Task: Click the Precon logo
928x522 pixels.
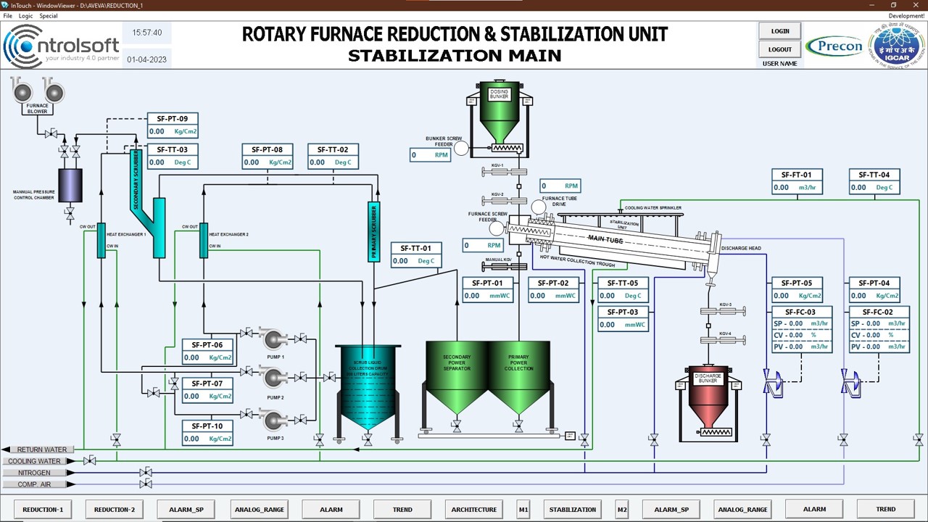Action: coord(834,46)
